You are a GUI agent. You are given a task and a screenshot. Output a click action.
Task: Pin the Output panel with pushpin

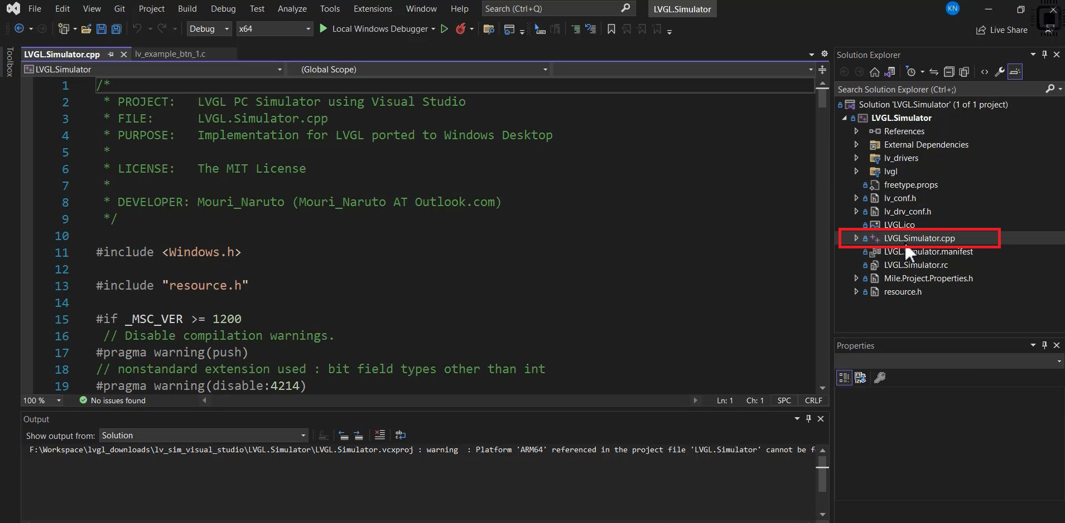click(x=809, y=419)
